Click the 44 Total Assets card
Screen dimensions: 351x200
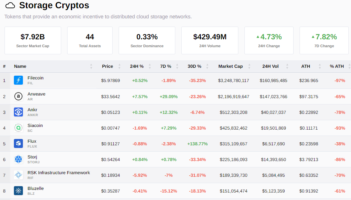tap(90, 40)
